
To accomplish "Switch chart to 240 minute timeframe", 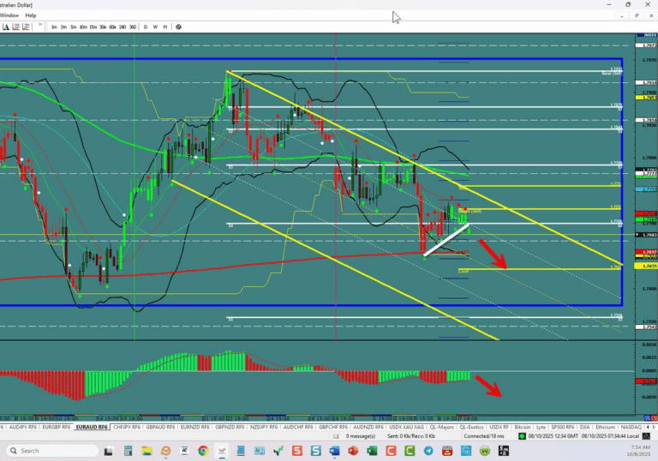I will 123,27.
